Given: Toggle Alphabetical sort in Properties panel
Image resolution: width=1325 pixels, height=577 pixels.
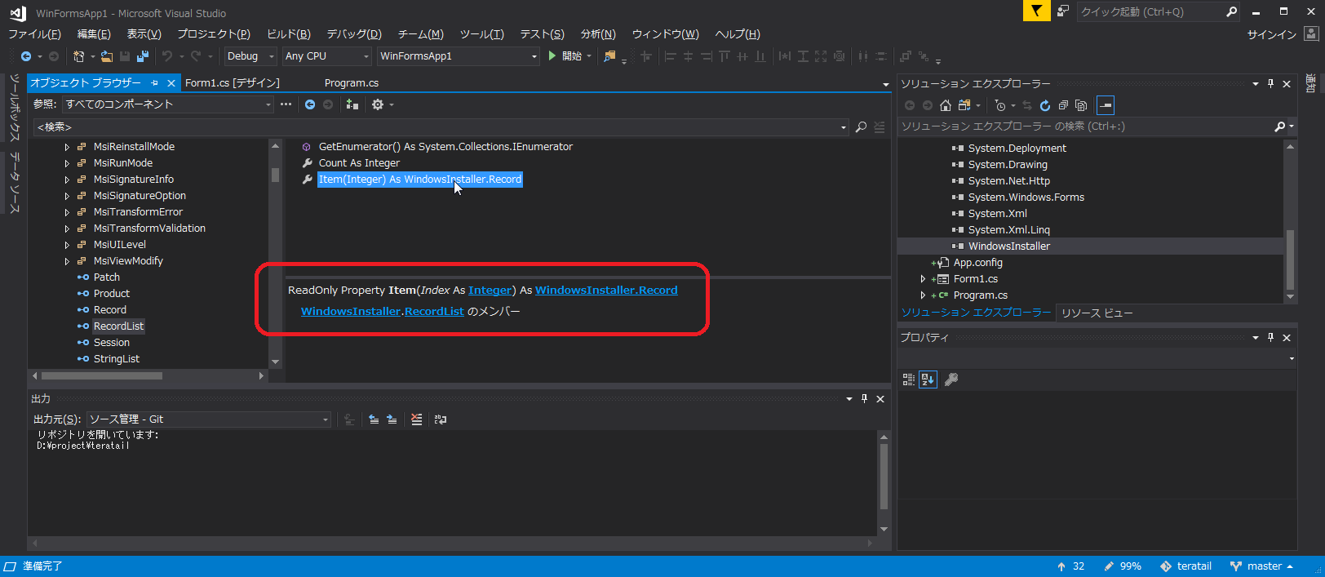Looking at the screenshot, I should (928, 379).
